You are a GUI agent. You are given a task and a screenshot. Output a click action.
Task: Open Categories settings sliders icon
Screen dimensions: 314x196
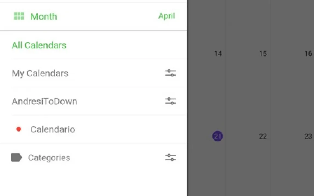coord(170,157)
